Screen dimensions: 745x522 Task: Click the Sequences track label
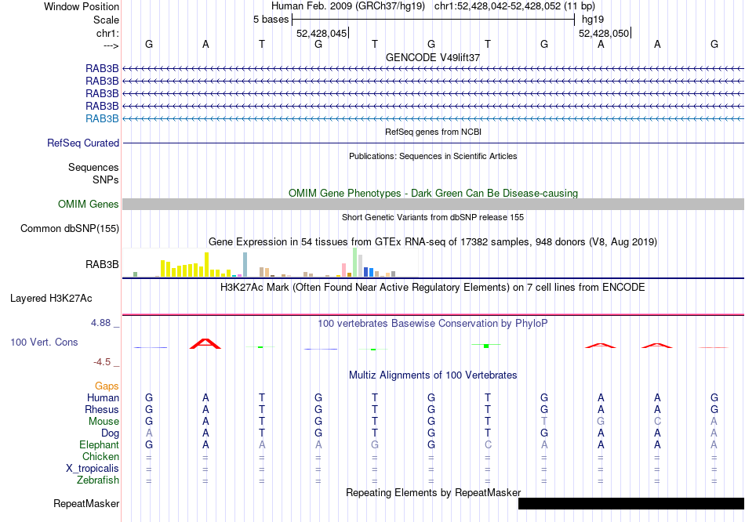[x=93, y=167]
